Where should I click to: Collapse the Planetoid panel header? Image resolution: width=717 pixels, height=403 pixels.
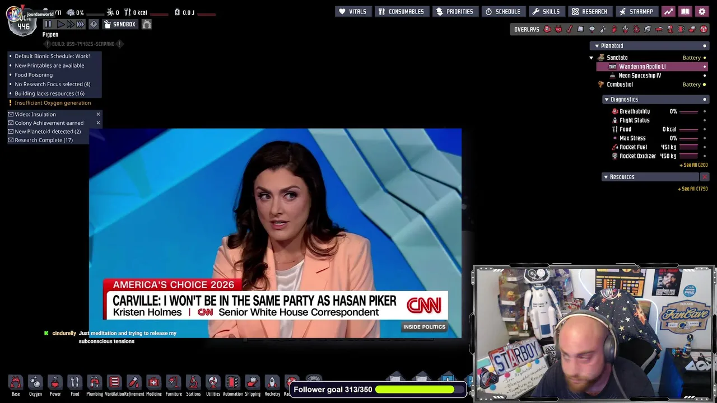(649, 46)
